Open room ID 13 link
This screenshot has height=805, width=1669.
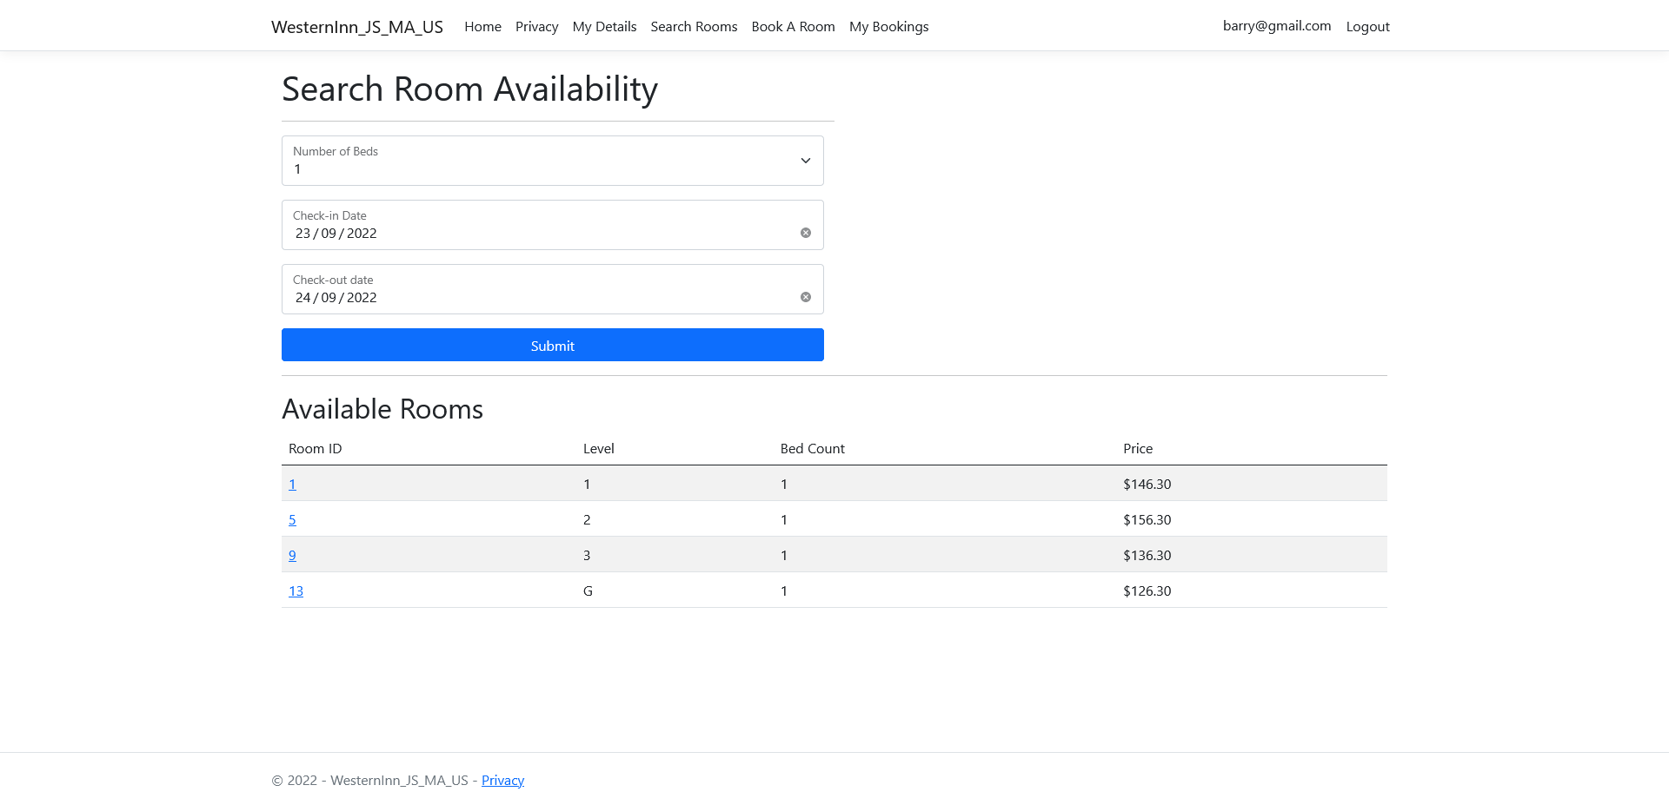(x=296, y=591)
